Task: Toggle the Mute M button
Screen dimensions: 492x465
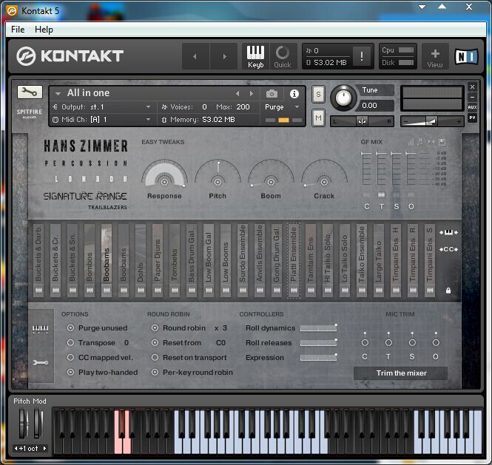Action: [x=318, y=118]
